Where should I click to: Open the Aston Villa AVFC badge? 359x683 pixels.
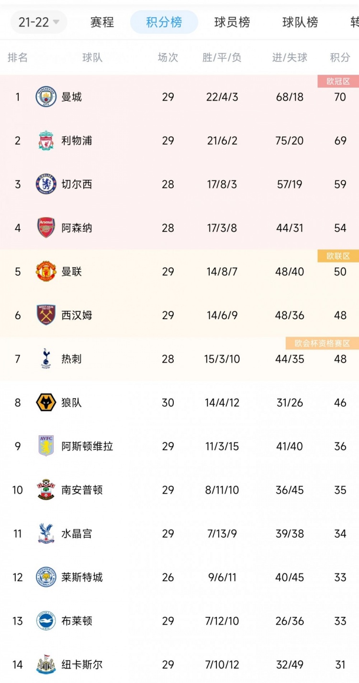[x=46, y=446]
